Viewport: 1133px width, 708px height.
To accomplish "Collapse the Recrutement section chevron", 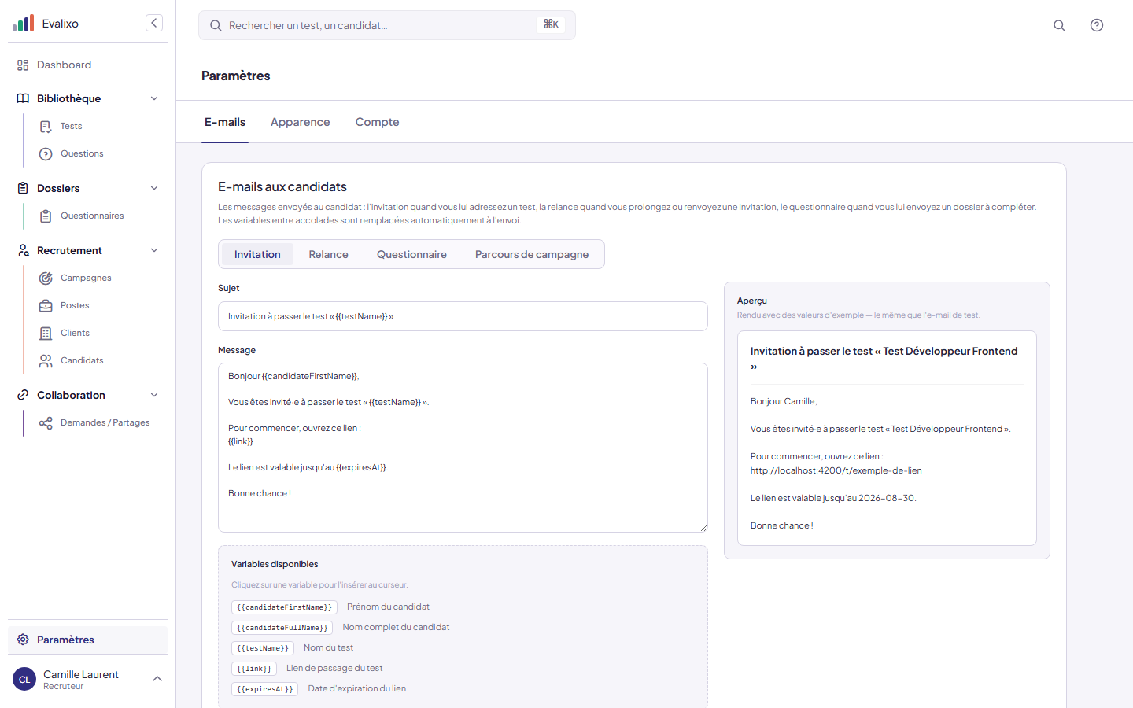I will click(154, 250).
